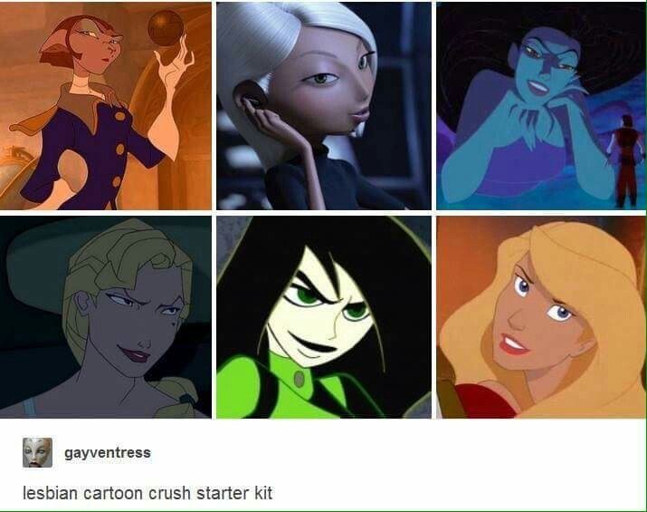Click the lesbian cartoon crush starter kit caption
The height and width of the screenshot is (512, 647).
[x=147, y=493]
